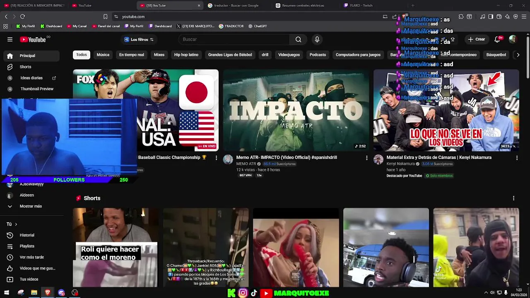This screenshot has height=298, width=530.
Task: Click the Crear button
Action: pyautogui.click(x=477, y=39)
